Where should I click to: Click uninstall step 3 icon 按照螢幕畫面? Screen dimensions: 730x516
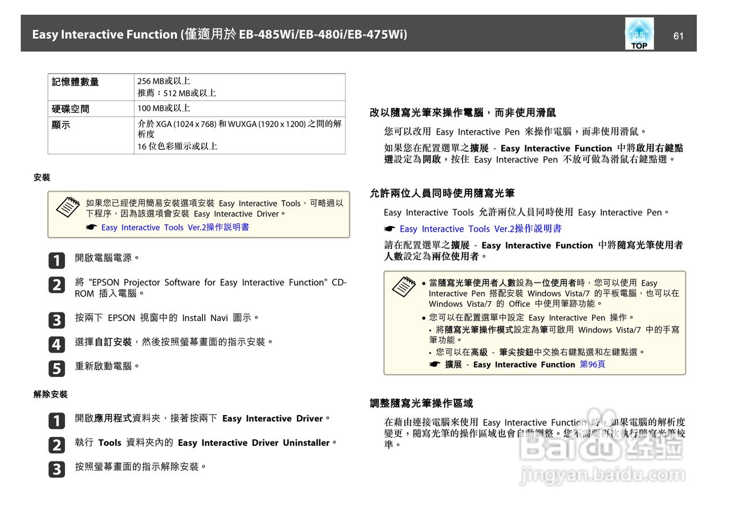click(x=56, y=469)
